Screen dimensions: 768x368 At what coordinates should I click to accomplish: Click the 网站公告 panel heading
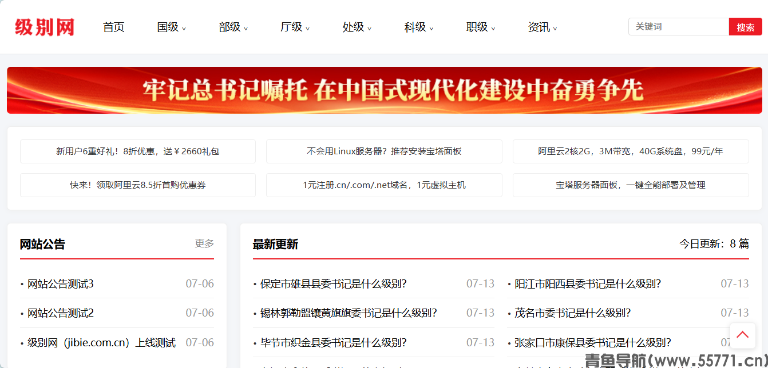click(x=42, y=245)
